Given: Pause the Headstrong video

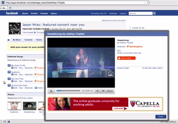Looking at the screenshot, I should (51, 91).
